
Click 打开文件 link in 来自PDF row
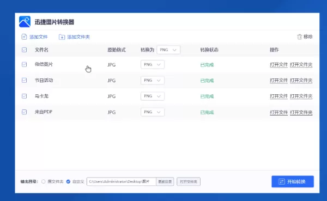(278, 112)
